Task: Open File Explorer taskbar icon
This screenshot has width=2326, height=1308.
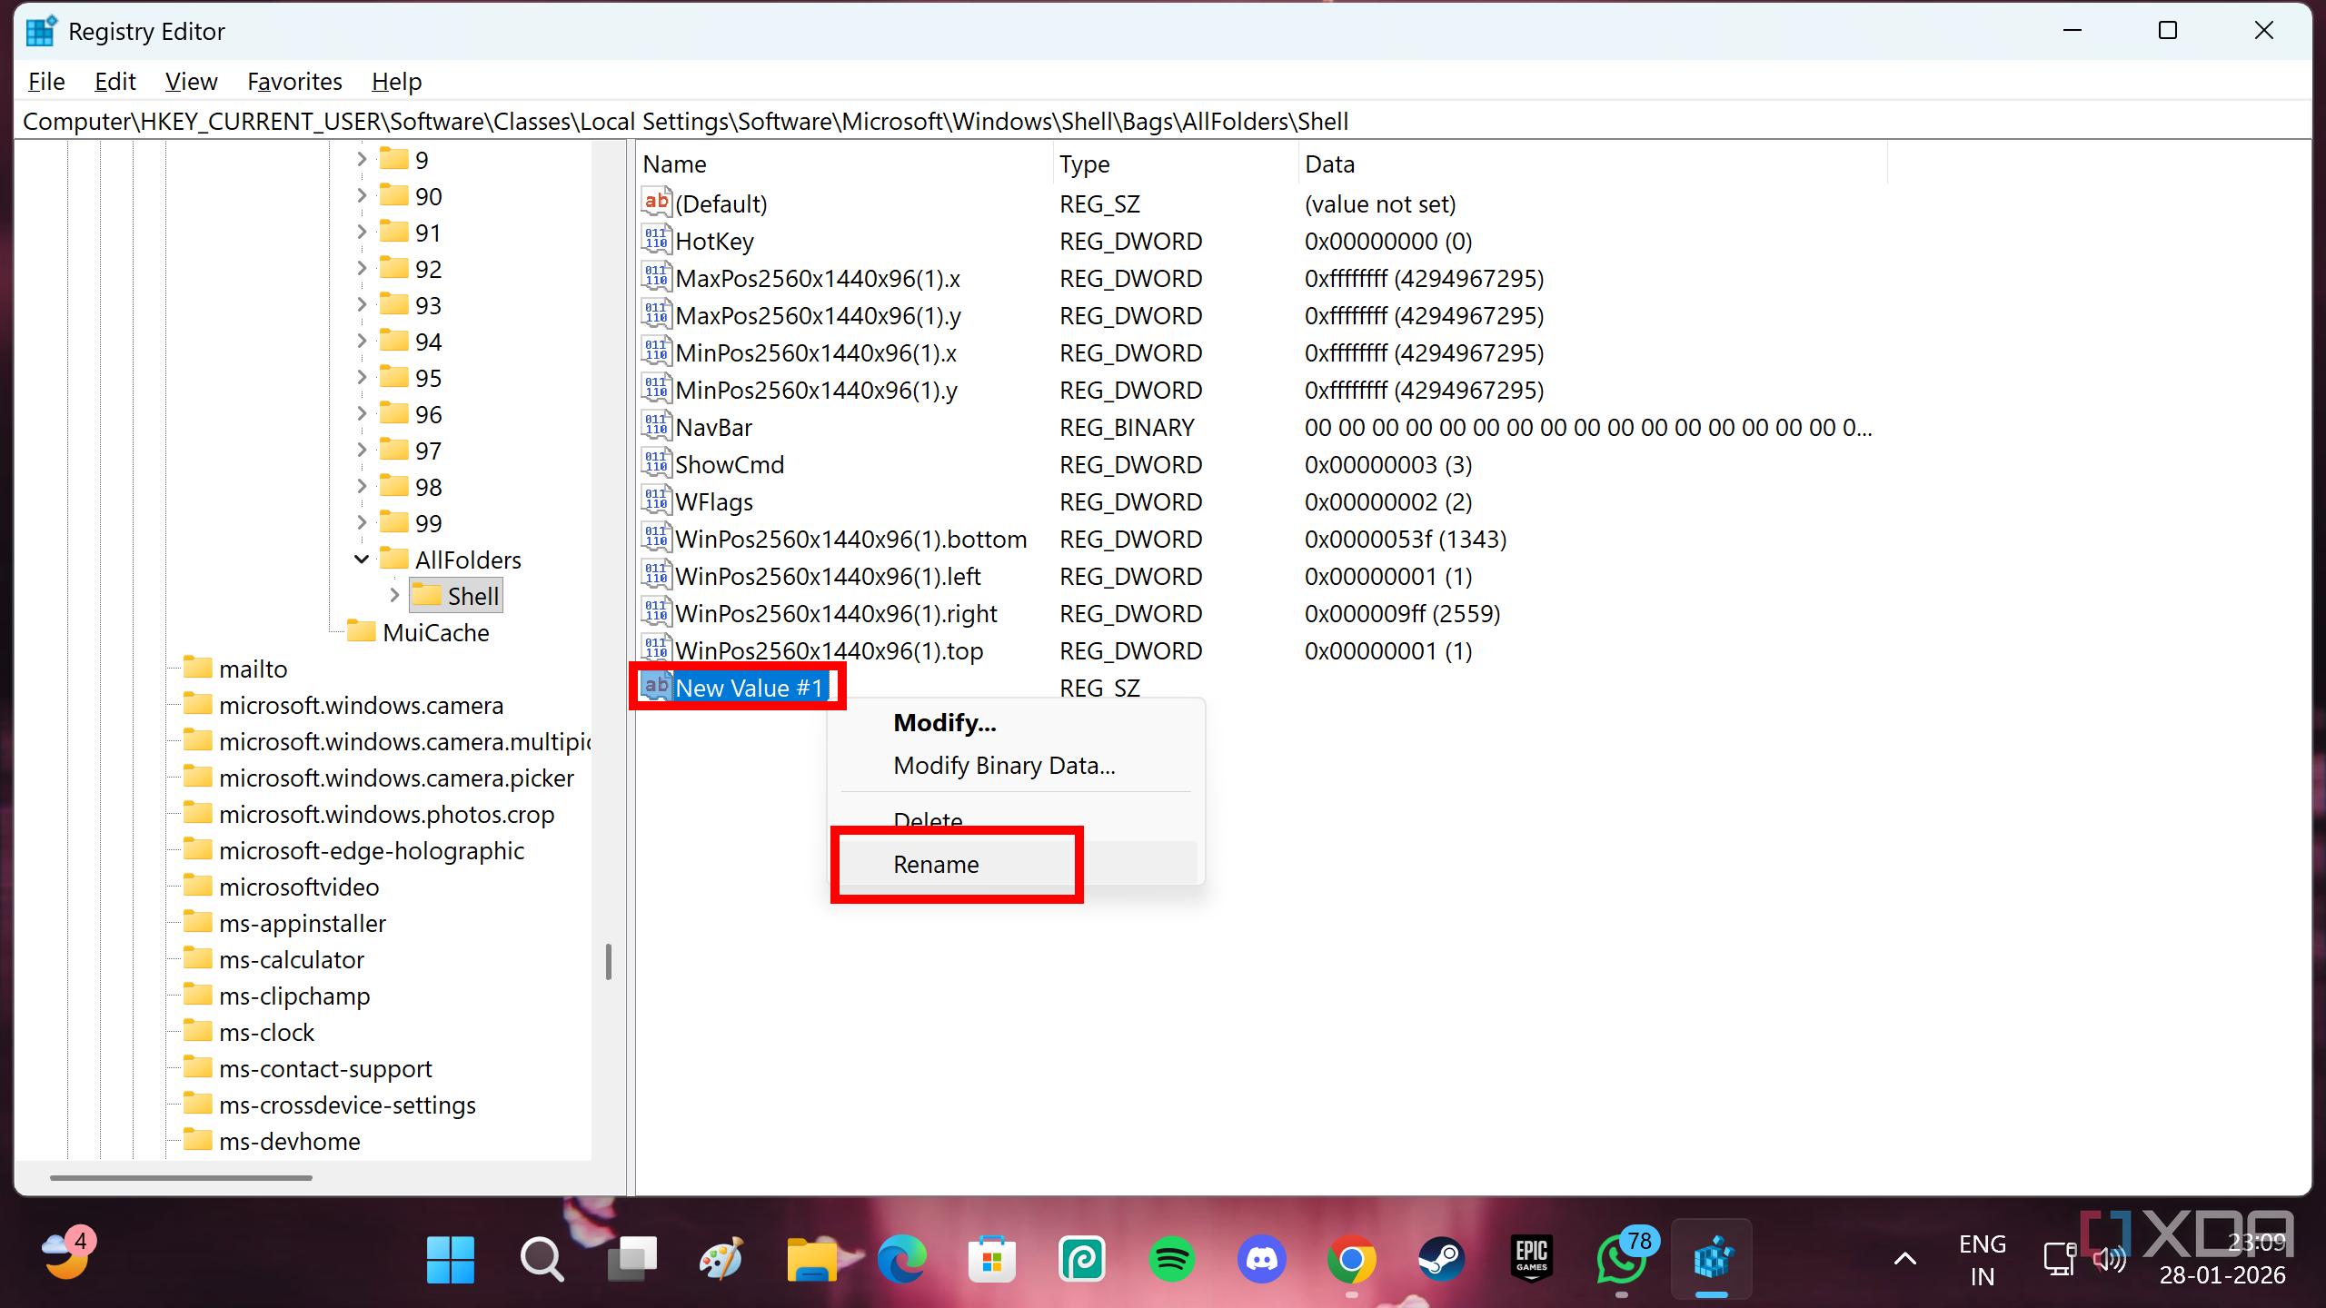Action: click(811, 1259)
